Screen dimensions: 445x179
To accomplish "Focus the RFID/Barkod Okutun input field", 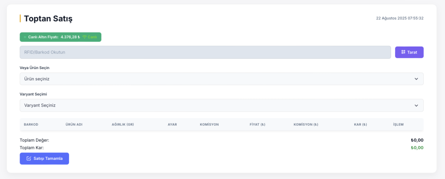I will tap(205, 52).
